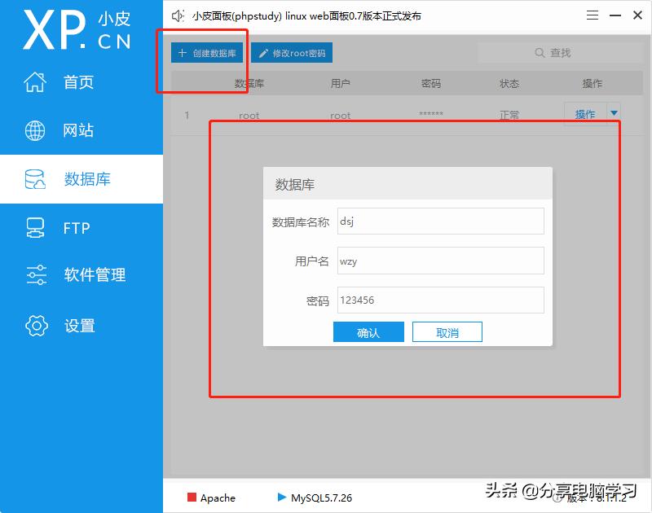Image resolution: width=652 pixels, height=513 pixels.
Task: Click the 数据库 database icon in sidebar
Action: (x=36, y=178)
